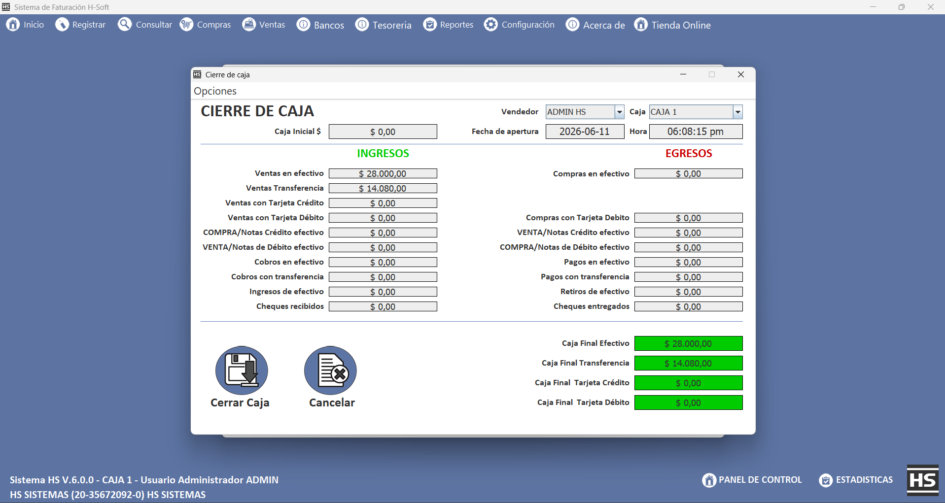Click green Caja Final Tarjeta Crédito field
The image size is (945, 503).
tap(689, 383)
